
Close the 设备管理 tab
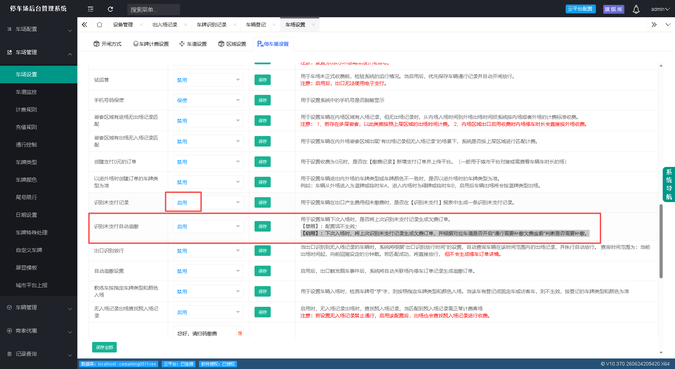point(141,25)
